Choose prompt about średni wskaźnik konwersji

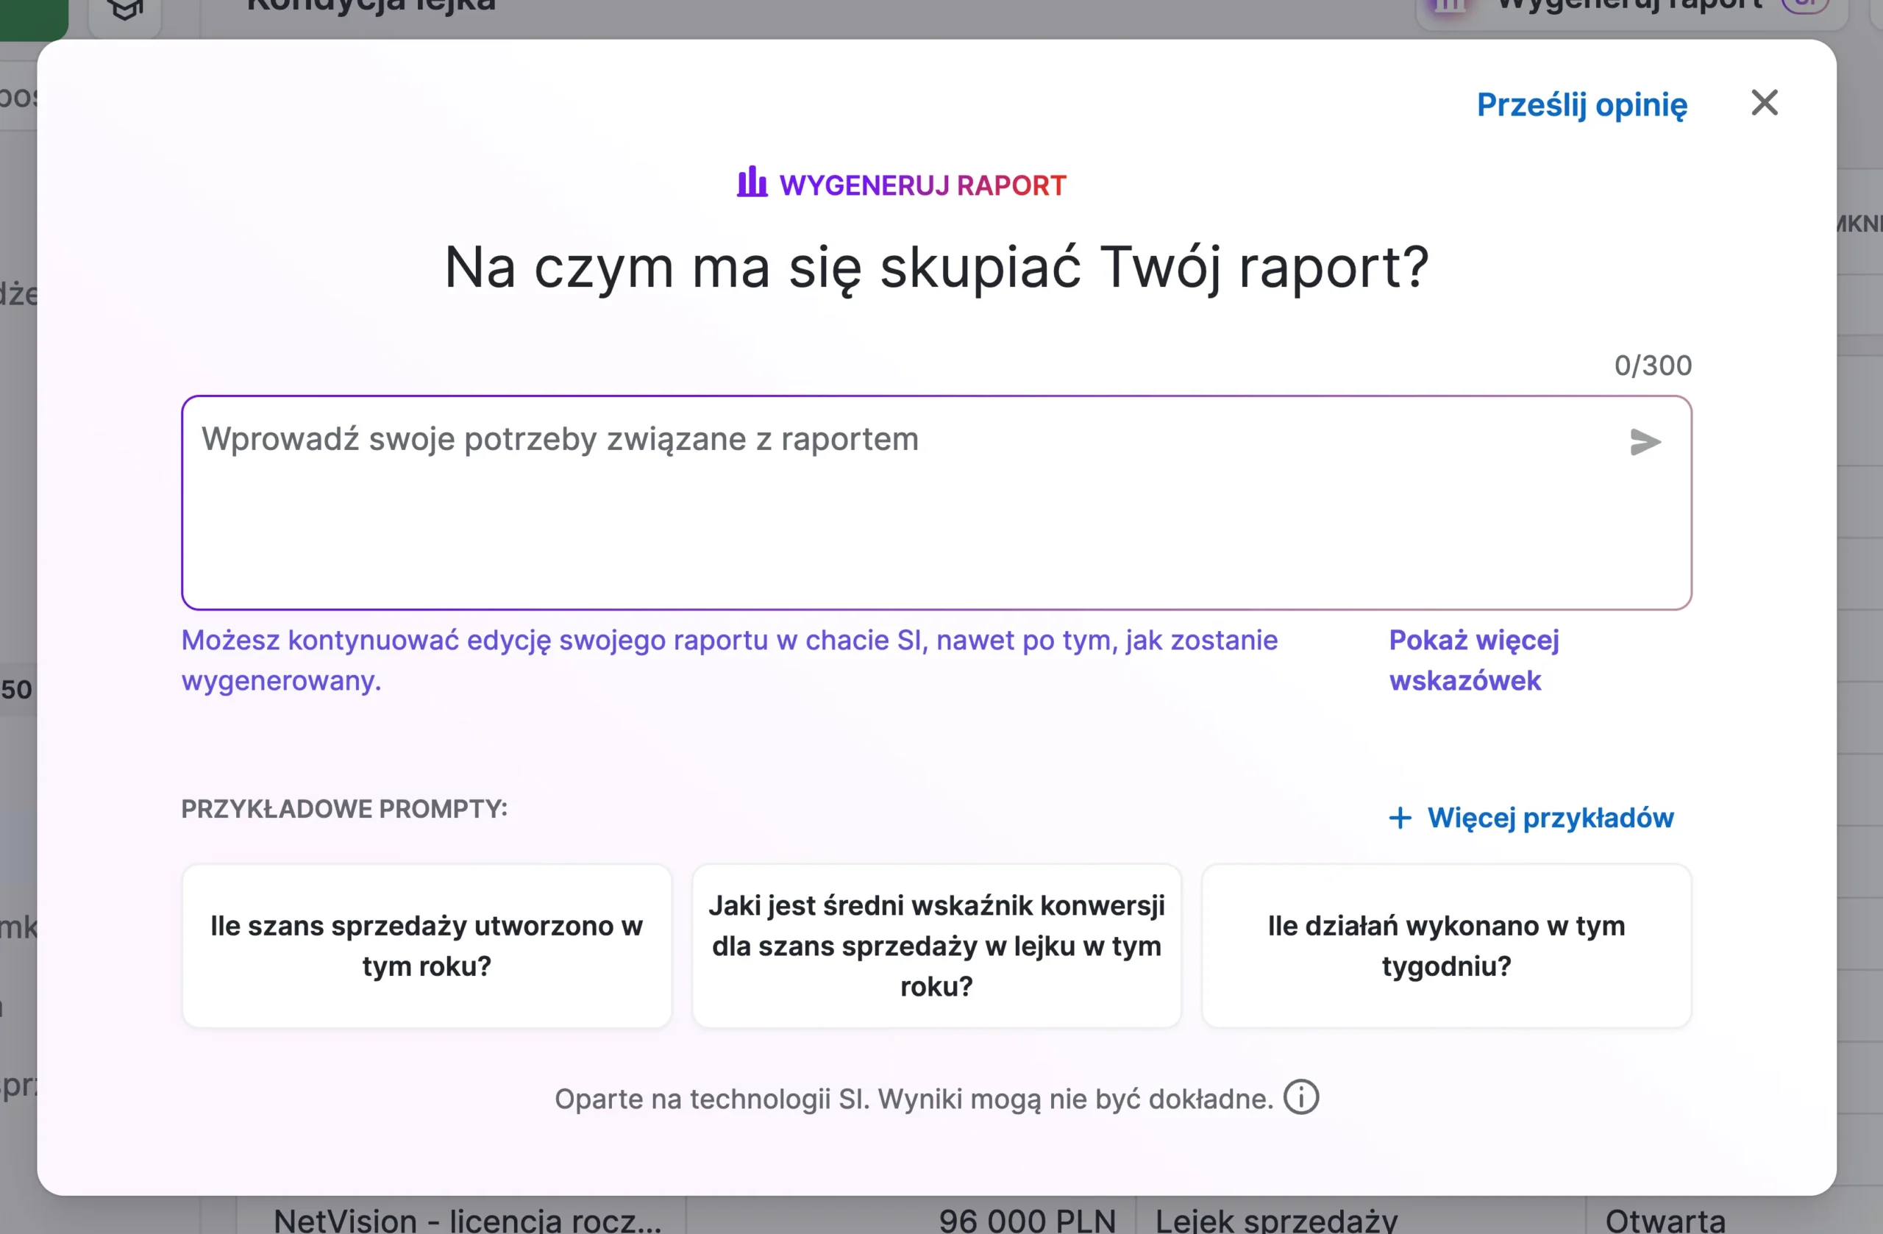(x=936, y=945)
